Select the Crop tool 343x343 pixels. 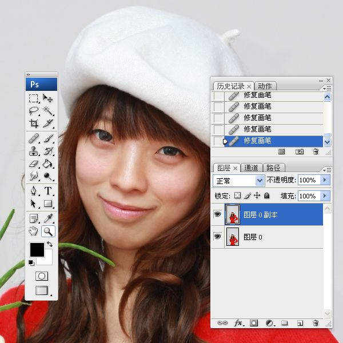(x=34, y=123)
